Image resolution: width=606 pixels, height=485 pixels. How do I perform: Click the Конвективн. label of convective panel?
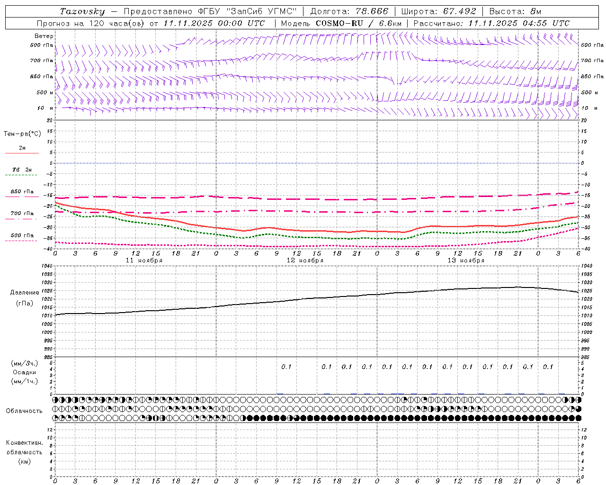tap(24, 443)
